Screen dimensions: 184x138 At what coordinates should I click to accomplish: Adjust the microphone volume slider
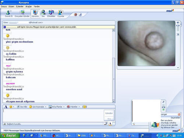(x=163, y=107)
